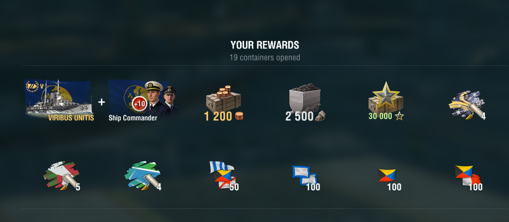Click the Viribus Unitis battleship reward image
The height and width of the screenshot is (222, 509).
[x=58, y=100]
